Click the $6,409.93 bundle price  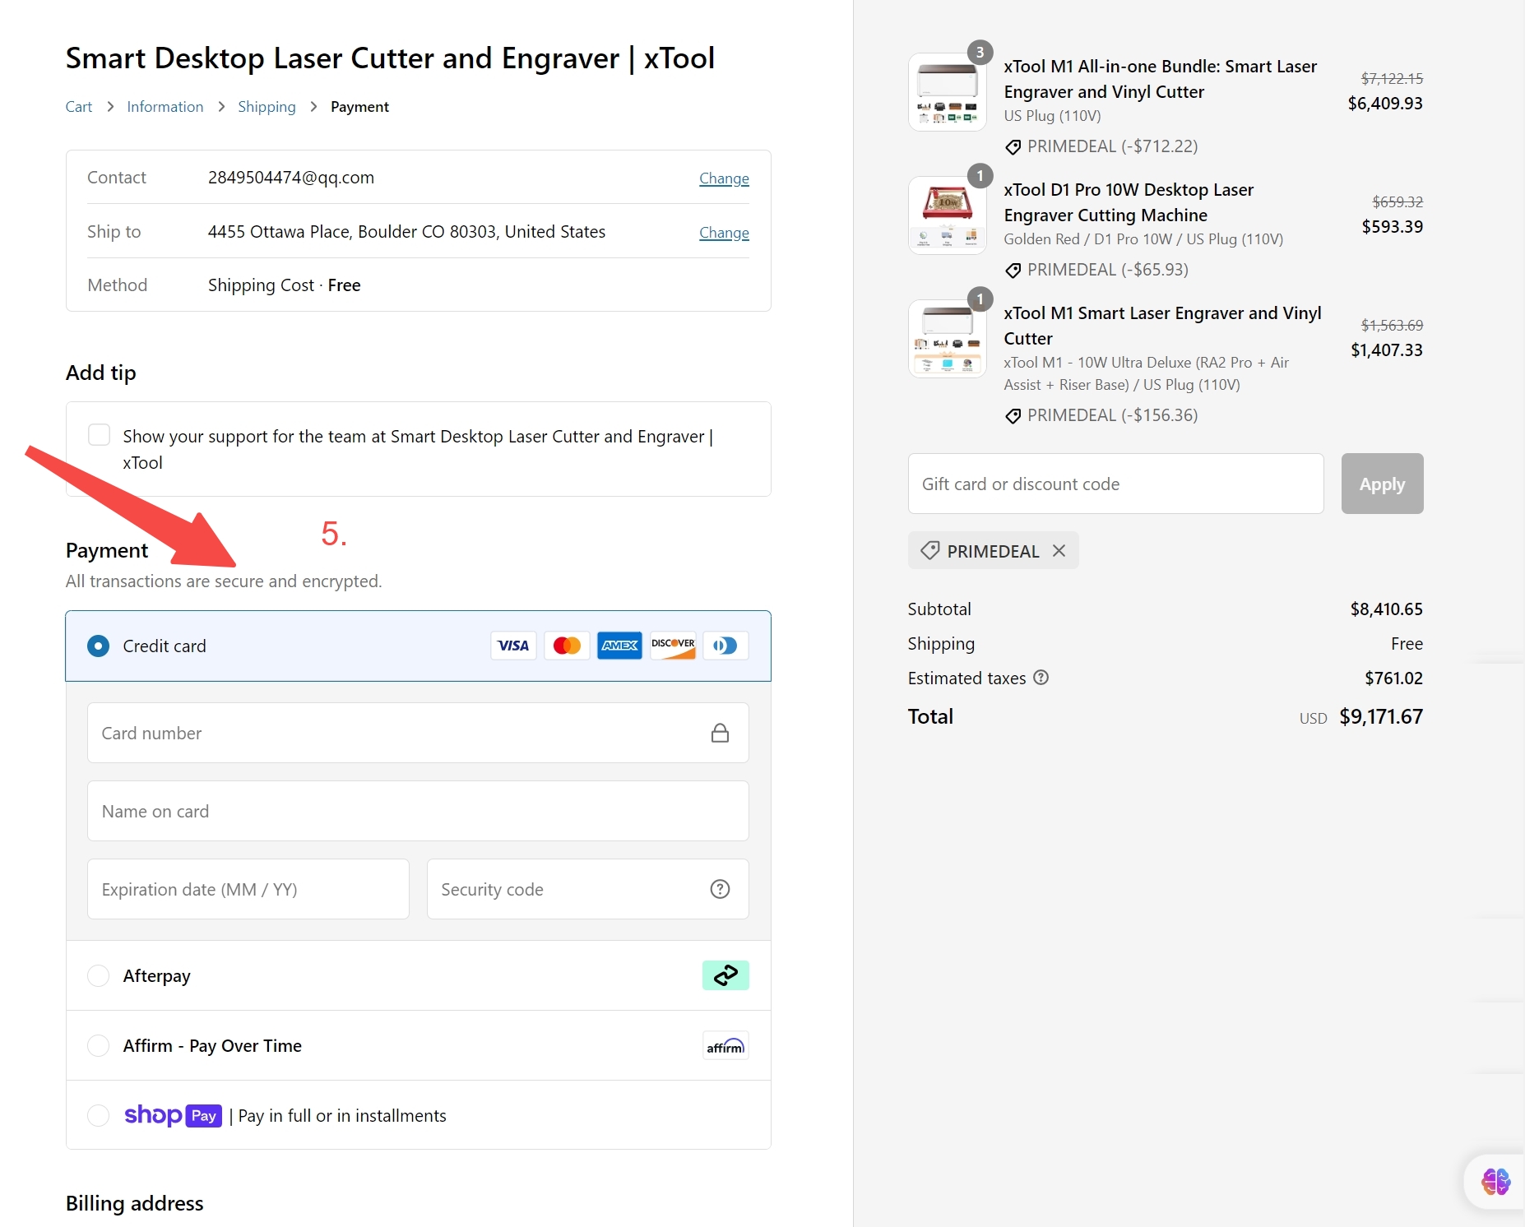pyautogui.click(x=1385, y=104)
